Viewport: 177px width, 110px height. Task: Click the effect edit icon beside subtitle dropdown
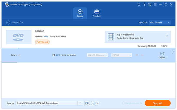coord(137,55)
